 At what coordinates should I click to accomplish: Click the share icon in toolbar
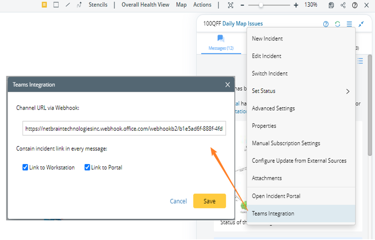pyautogui.click(x=343, y=5)
